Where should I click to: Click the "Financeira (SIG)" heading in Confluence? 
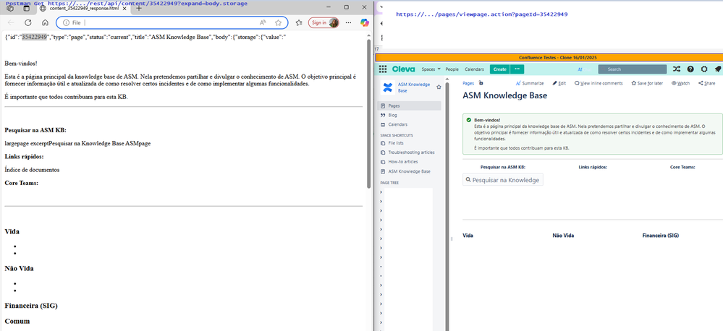point(660,236)
